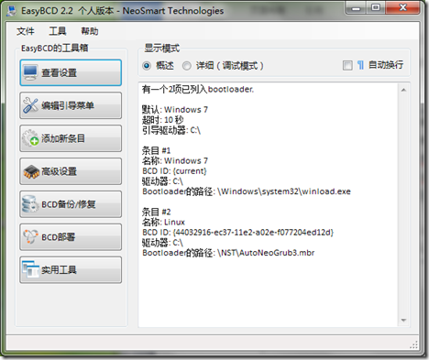Open the 编辑引导菜单 page

pyautogui.click(x=71, y=105)
